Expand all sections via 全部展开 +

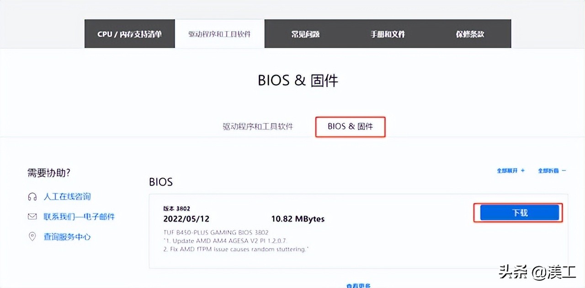[x=510, y=170]
